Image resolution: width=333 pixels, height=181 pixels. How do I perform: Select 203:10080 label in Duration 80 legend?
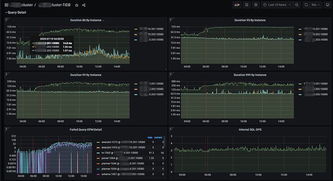[x=152, y=40]
